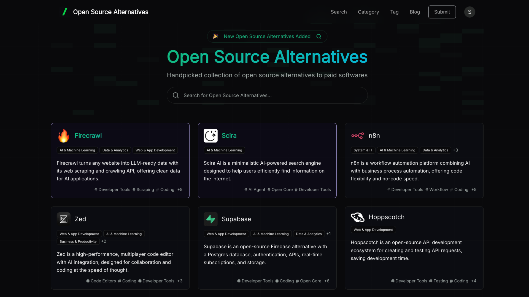Click the Firecrawl description text
The width and height of the screenshot is (529, 297).
(x=118, y=171)
